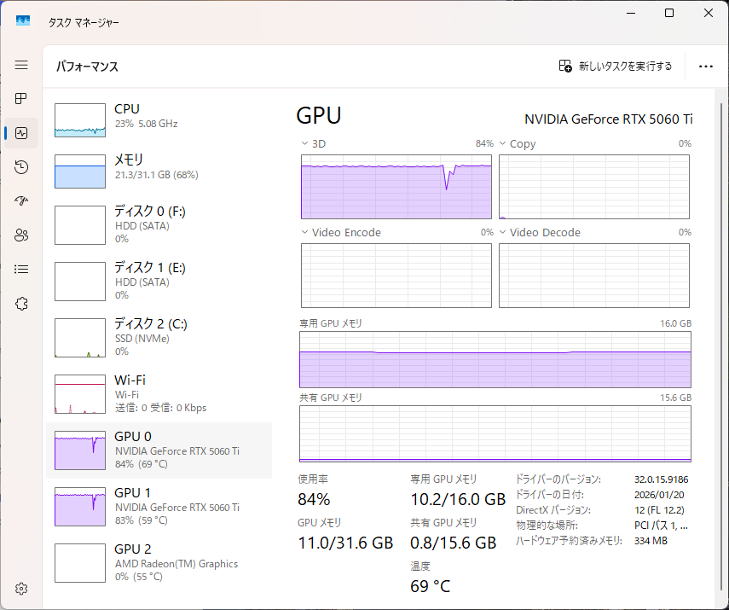Image resolution: width=729 pixels, height=610 pixels.
Task: Open the Startup apps page icon
Action: tap(21, 201)
